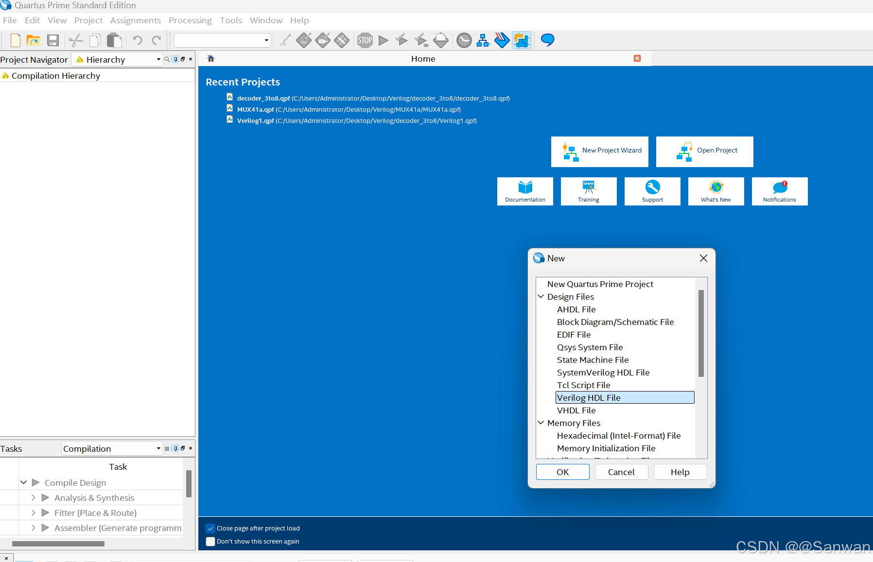Open the Documentation tile

(x=525, y=191)
